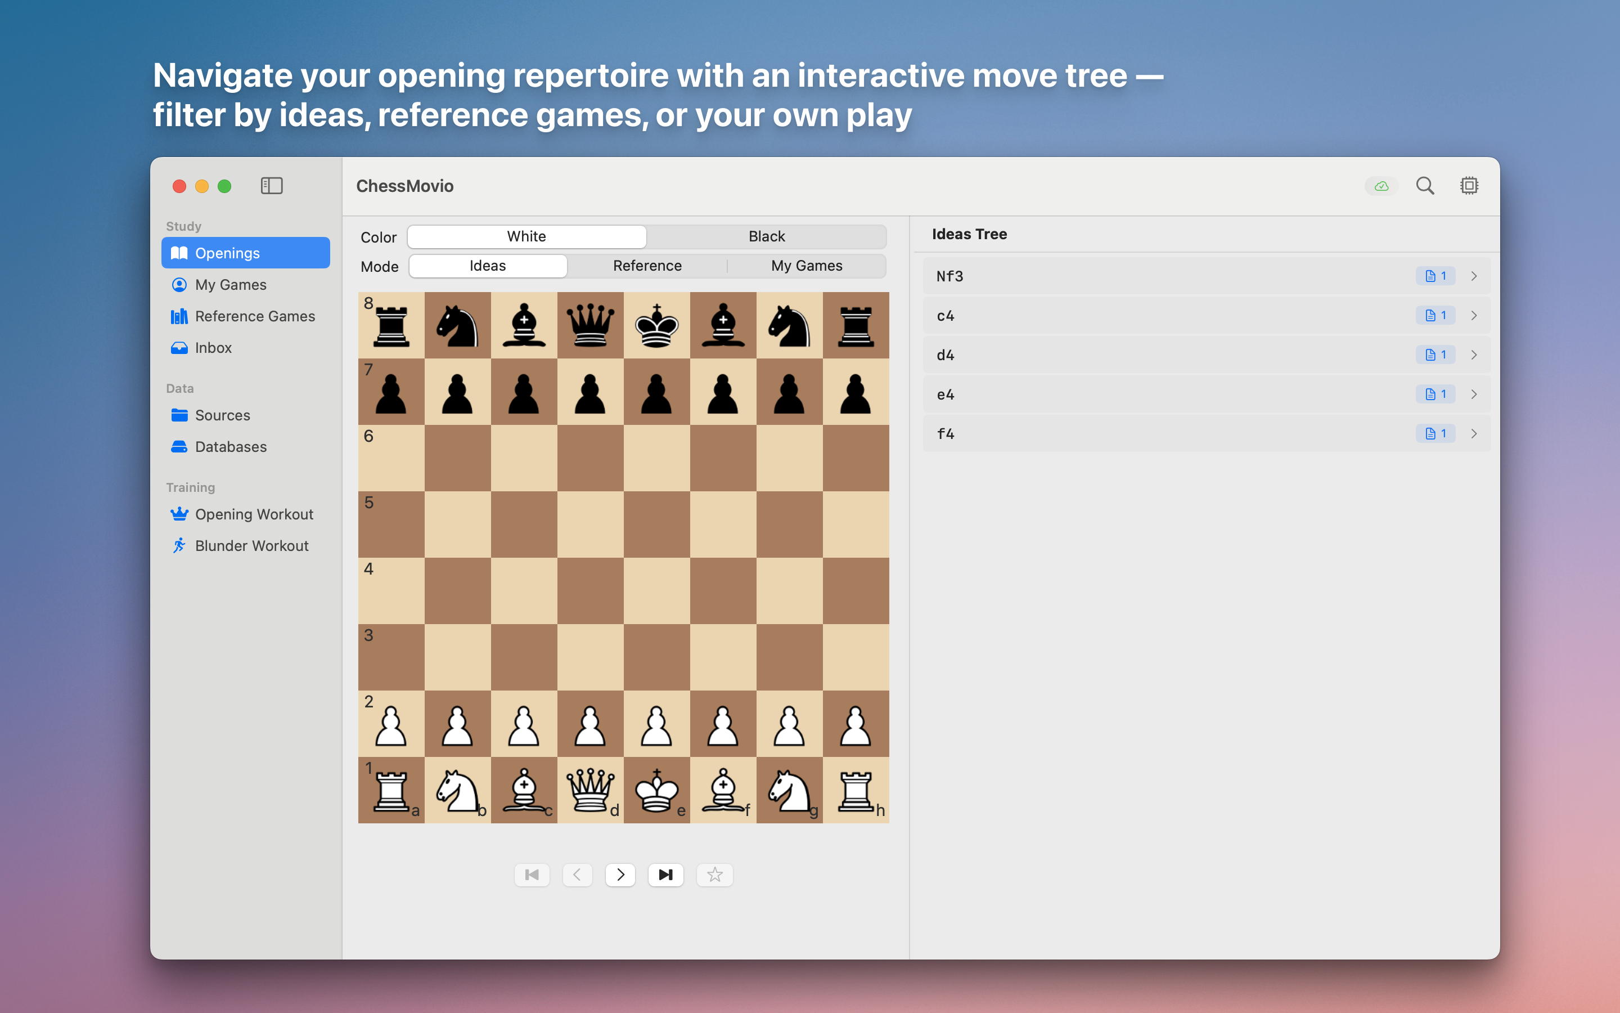Start an Opening Workout
The height and width of the screenshot is (1013, 1620).
pos(254,514)
